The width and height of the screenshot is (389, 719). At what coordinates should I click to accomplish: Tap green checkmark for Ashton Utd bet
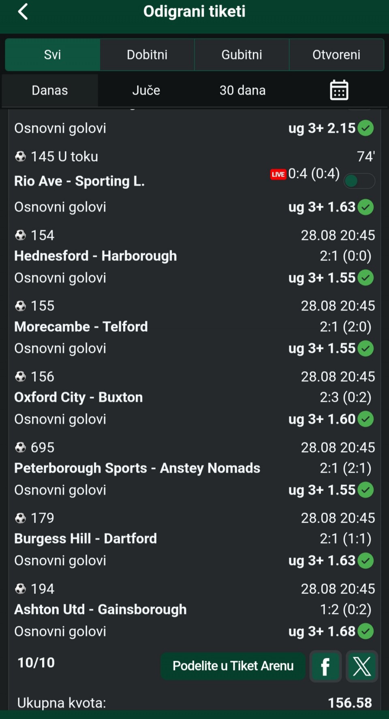tap(366, 631)
